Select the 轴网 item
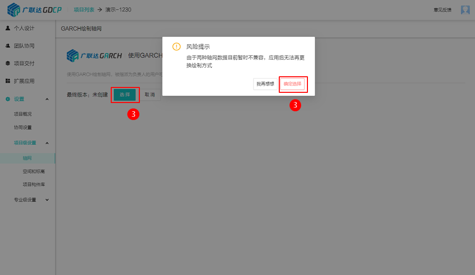The width and height of the screenshot is (475, 275). tap(27, 158)
